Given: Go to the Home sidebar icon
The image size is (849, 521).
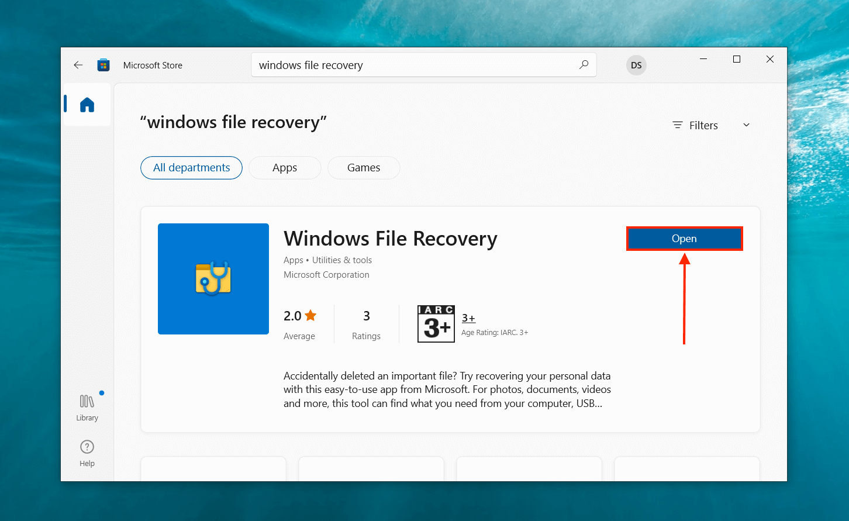Looking at the screenshot, I should click(87, 105).
